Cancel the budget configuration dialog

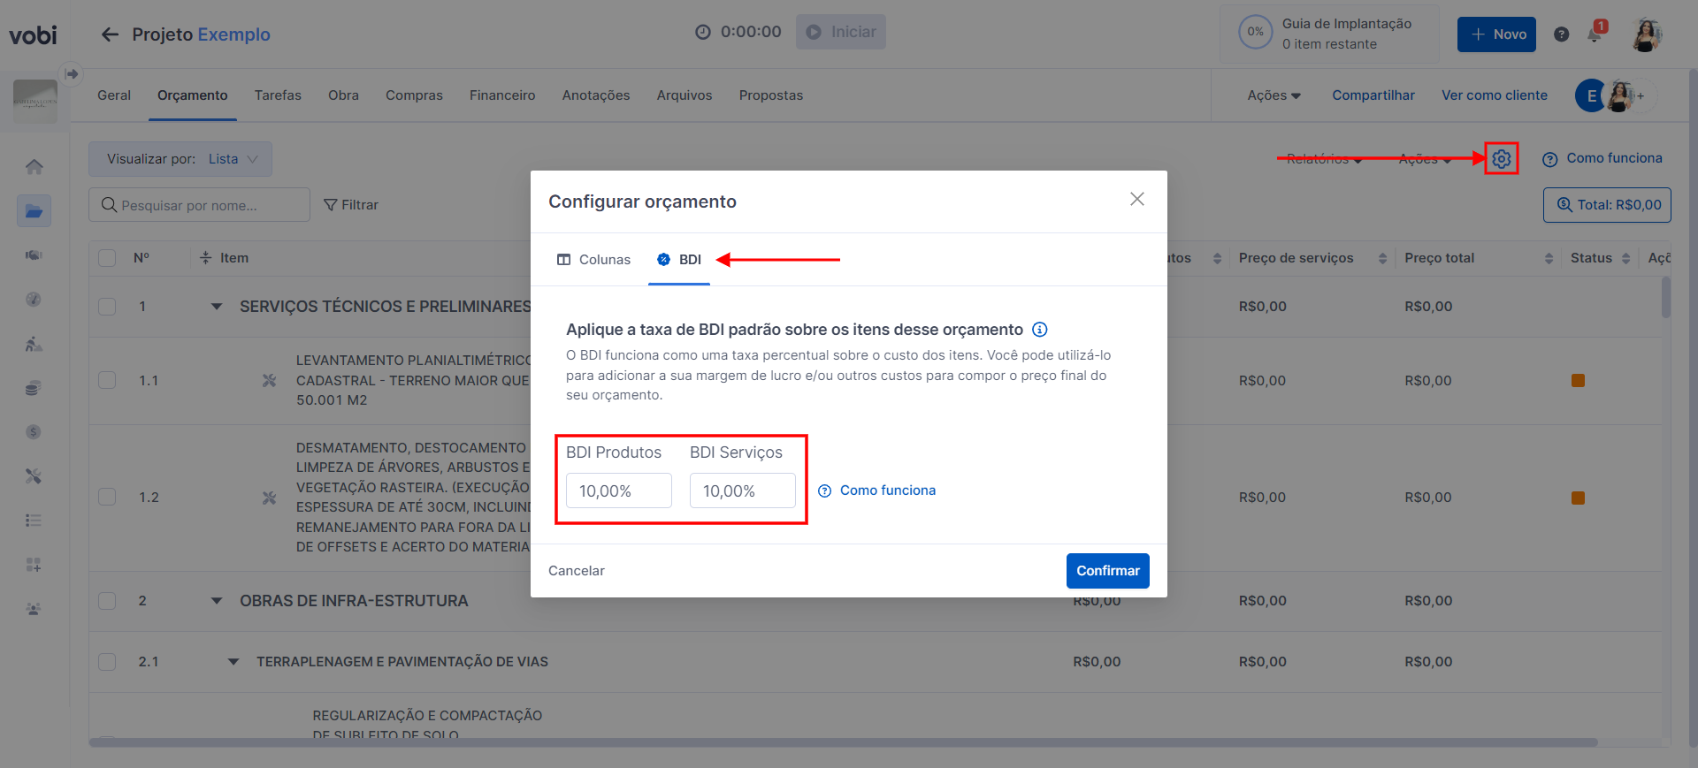point(577,571)
